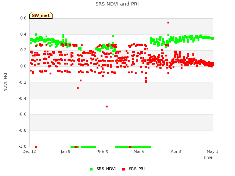Click the SW_met annotation label
This screenshot has height=176, width=235.
[41, 15]
